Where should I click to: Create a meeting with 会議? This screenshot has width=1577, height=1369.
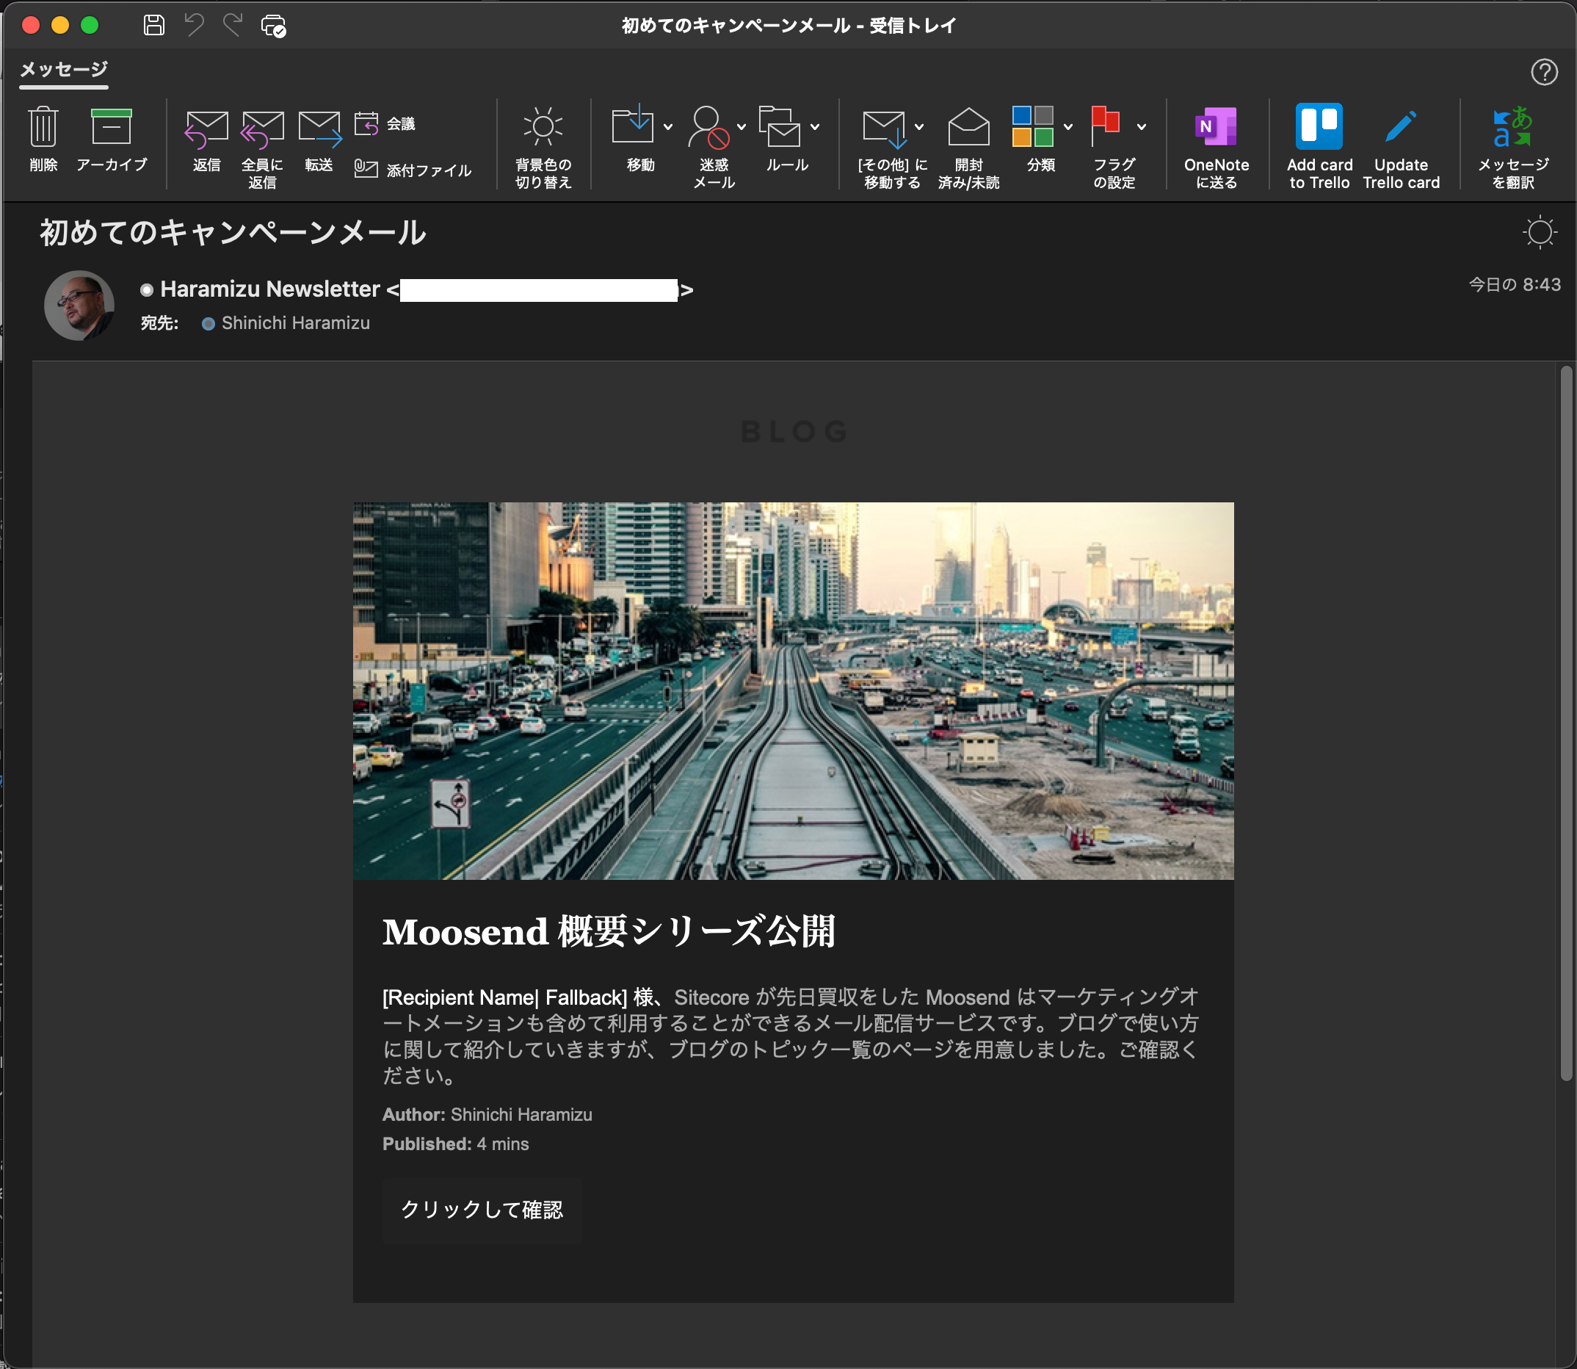point(385,123)
